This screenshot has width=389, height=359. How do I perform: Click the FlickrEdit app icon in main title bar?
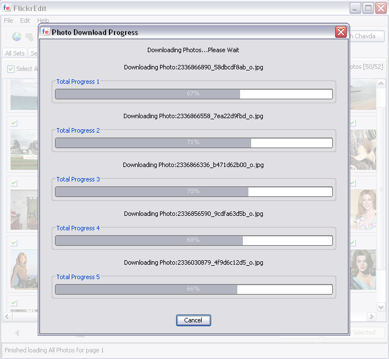point(7,8)
